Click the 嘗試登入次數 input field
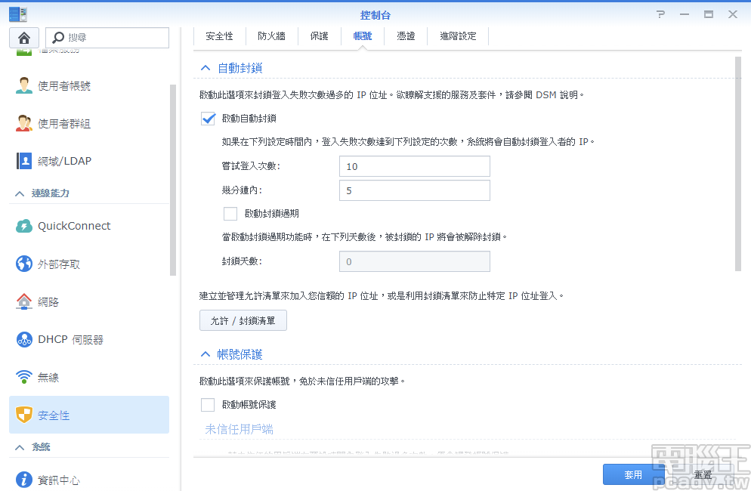Image resolution: width=751 pixels, height=491 pixels. [414, 166]
